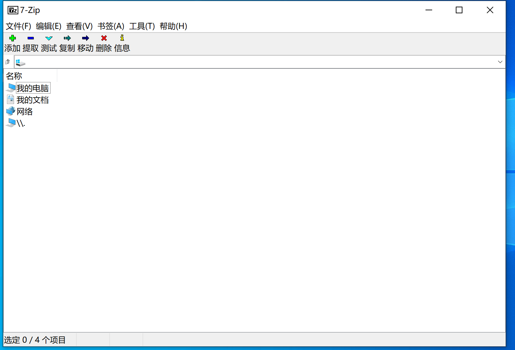515x350 pixels.
Task: Click the up-one-level folder icon
Action: point(8,62)
